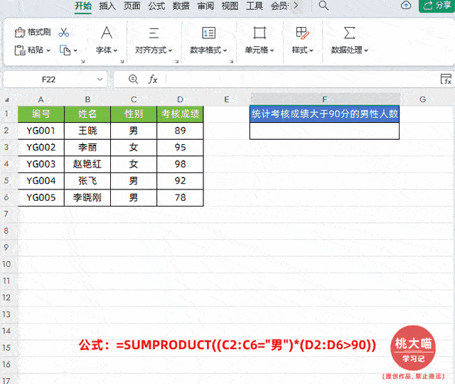Click score cell 78

[x=180, y=197]
